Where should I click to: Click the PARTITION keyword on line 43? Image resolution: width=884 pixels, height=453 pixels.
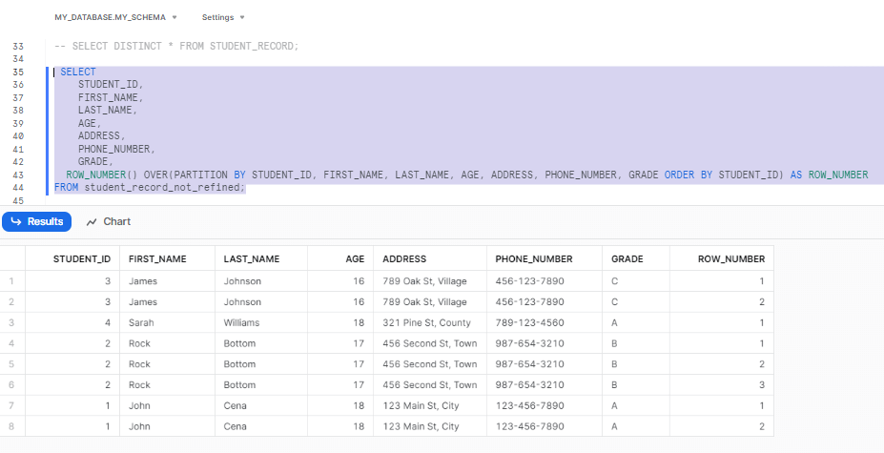point(200,175)
